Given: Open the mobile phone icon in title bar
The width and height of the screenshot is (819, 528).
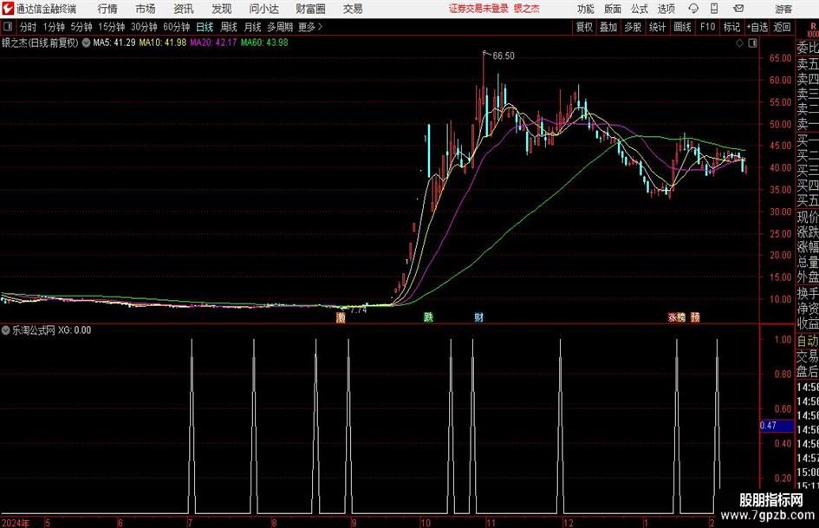Looking at the screenshot, I should [714, 9].
